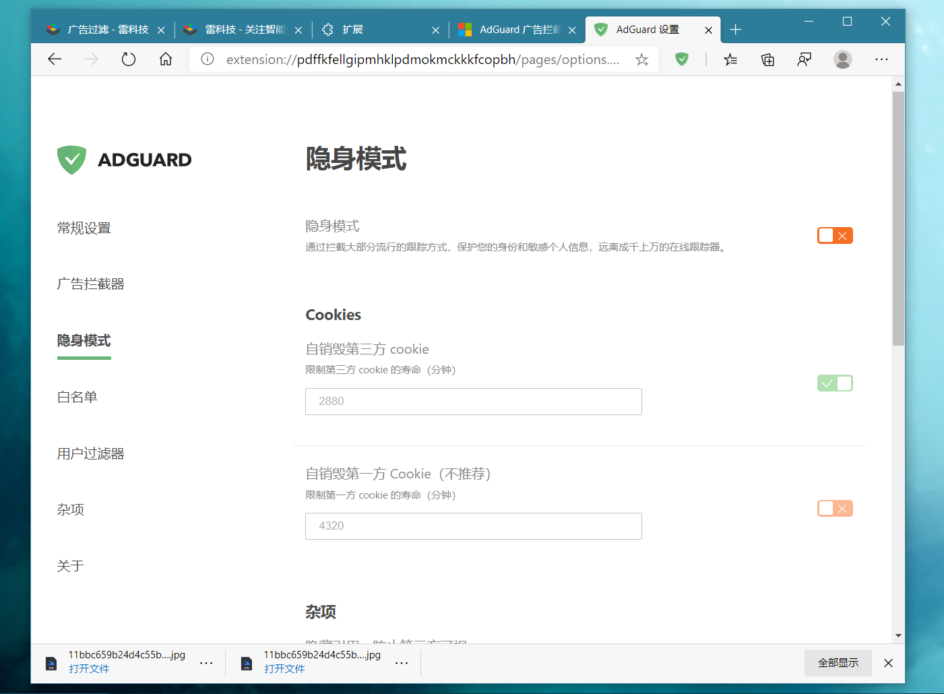This screenshot has height=694, width=944.
Task: Select 广告拦截器 in the sidebar menu
Action: tap(91, 284)
